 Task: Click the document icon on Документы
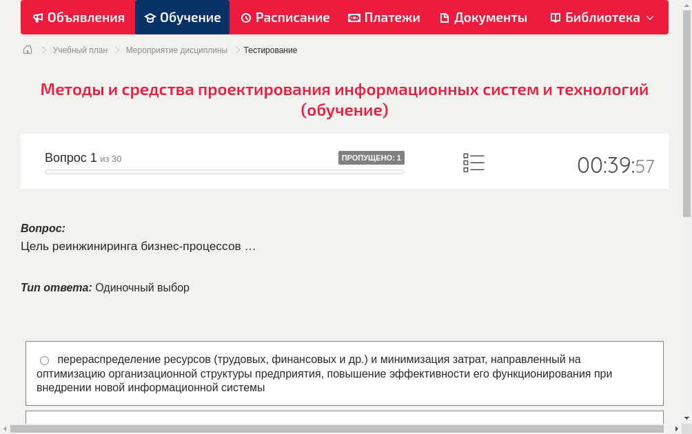coord(444,17)
